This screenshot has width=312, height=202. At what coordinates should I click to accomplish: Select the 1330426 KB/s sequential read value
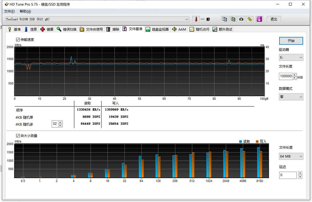88,110
